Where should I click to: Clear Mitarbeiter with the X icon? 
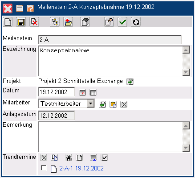click(x=124, y=104)
